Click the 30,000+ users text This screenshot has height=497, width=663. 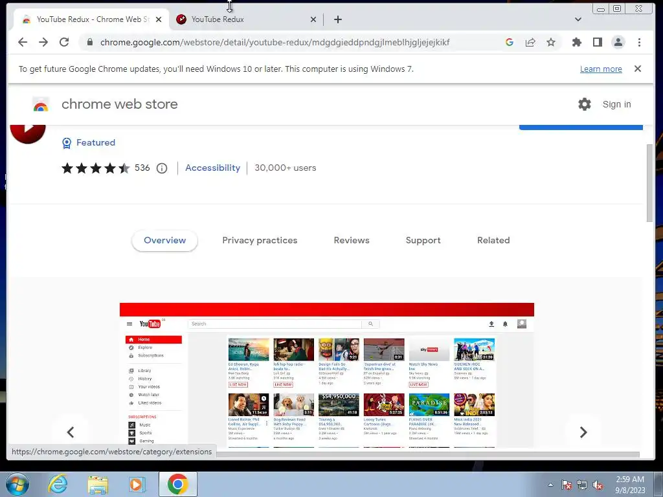[x=286, y=168]
